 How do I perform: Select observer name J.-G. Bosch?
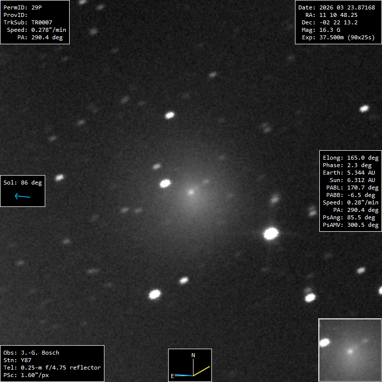tap(31, 353)
